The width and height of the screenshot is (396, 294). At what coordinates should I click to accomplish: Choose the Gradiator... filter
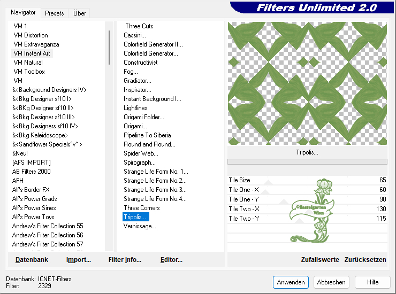point(138,81)
